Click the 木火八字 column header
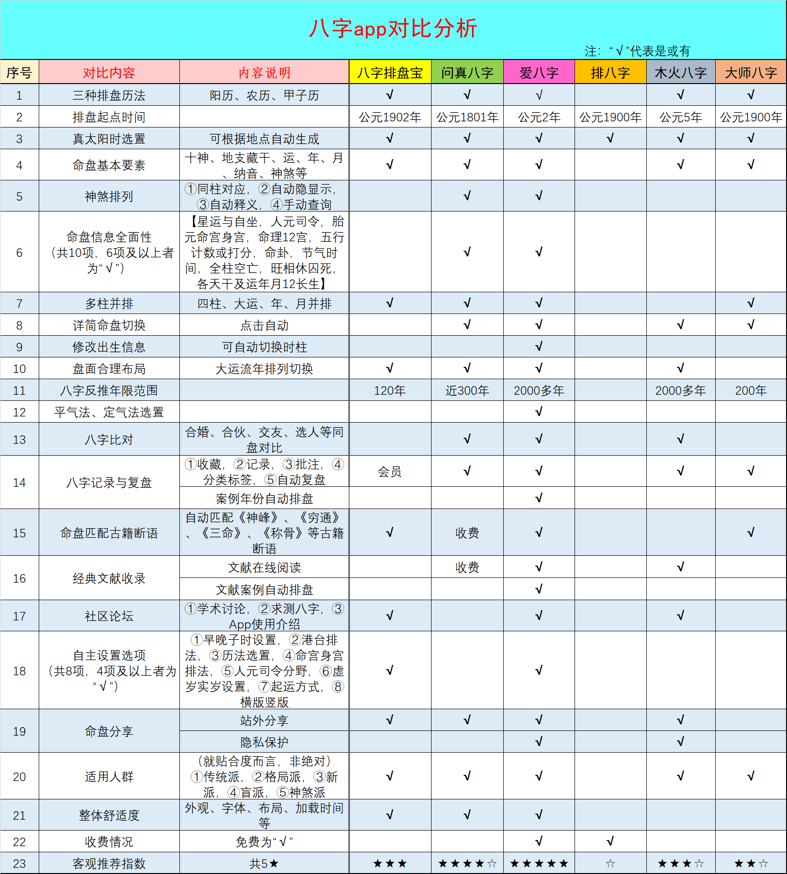 (x=681, y=72)
